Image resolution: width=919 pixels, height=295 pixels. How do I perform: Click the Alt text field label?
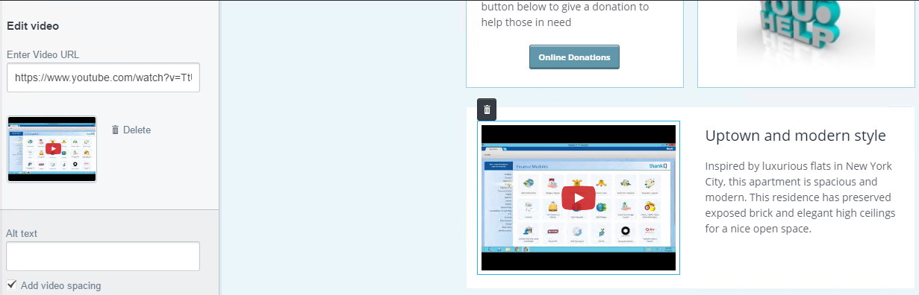coord(22,233)
